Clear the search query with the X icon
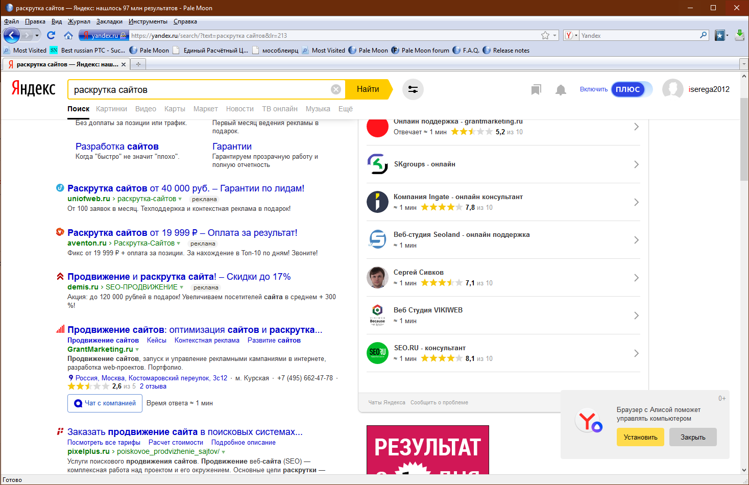The height and width of the screenshot is (485, 749). 336,89
